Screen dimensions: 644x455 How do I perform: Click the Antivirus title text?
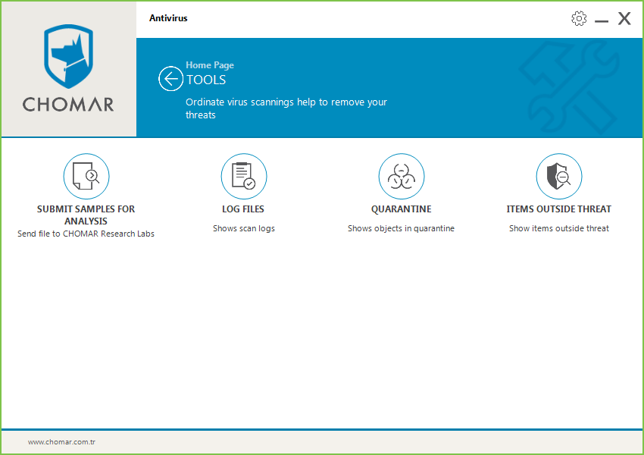coord(168,18)
